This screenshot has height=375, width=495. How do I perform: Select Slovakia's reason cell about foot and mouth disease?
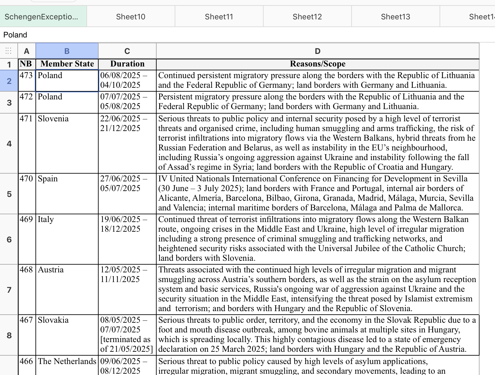click(x=318, y=335)
